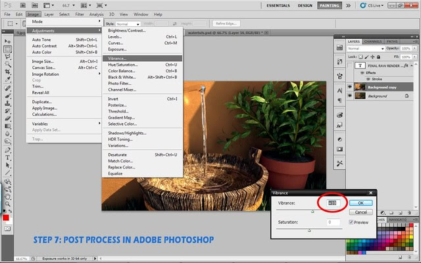Image resolution: width=421 pixels, height=263 pixels.
Task: Select the Blur tool
Action: [7, 133]
